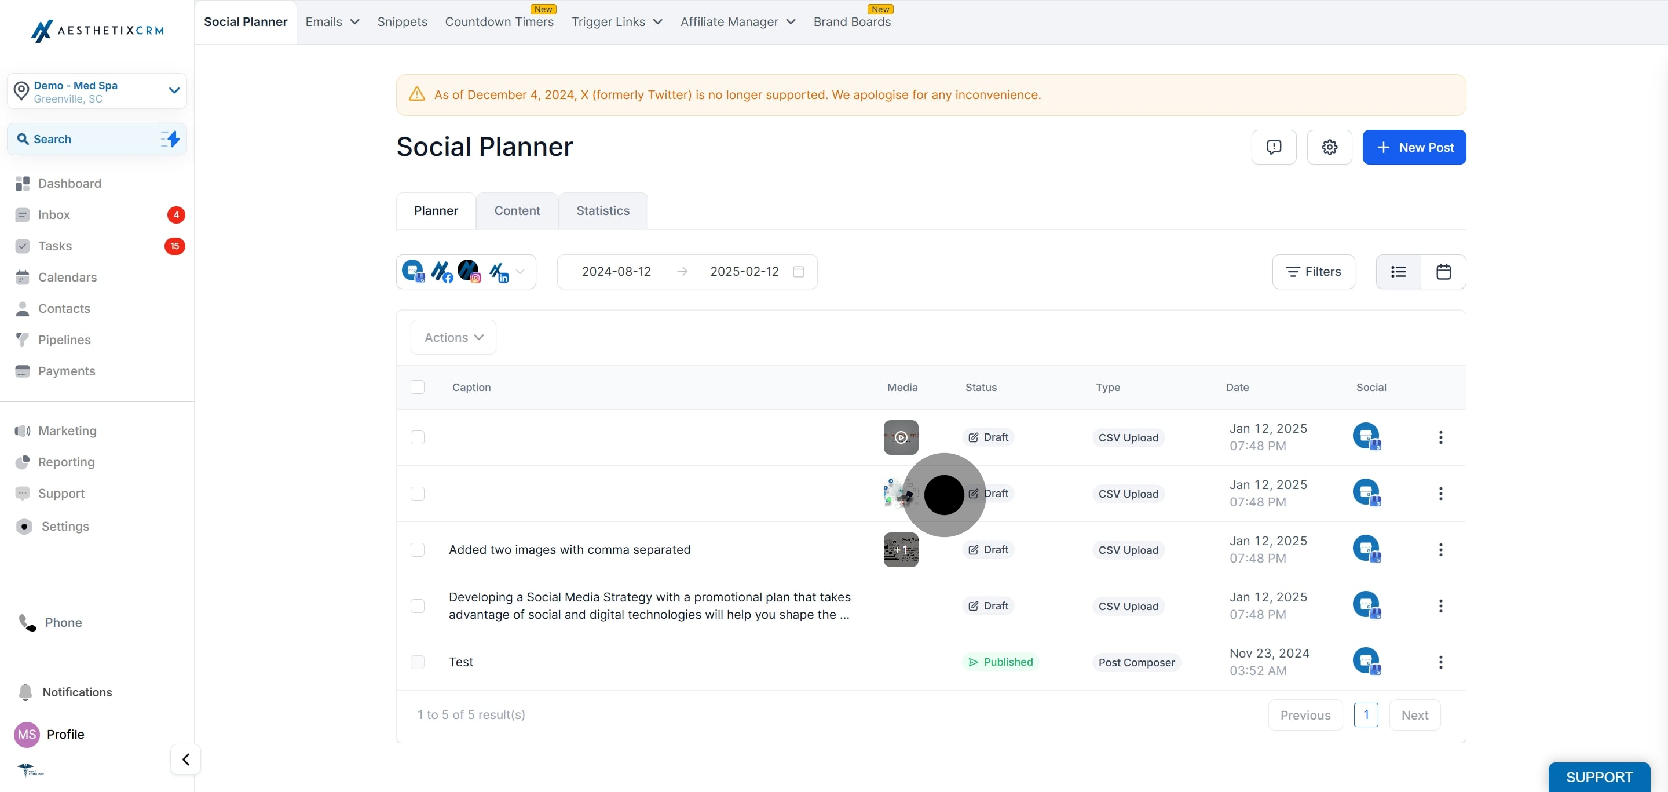Switch to the Statistics tab
Image resolution: width=1668 pixels, height=792 pixels.
(603, 210)
